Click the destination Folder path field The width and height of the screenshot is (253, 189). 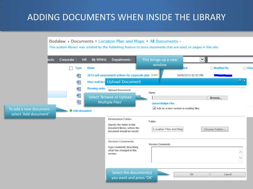coord(167,129)
